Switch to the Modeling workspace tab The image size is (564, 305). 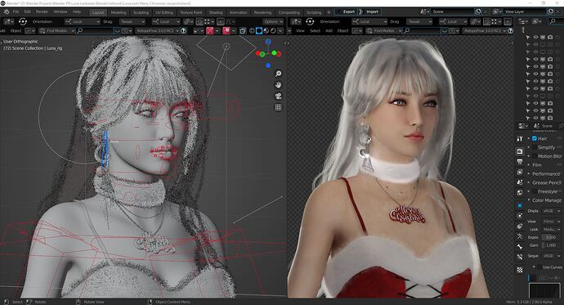[119, 12]
